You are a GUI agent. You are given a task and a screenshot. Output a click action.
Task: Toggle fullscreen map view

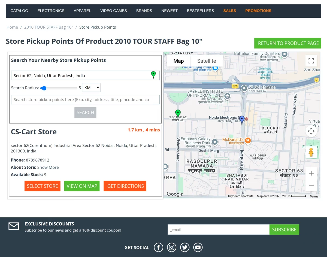tap(311, 61)
